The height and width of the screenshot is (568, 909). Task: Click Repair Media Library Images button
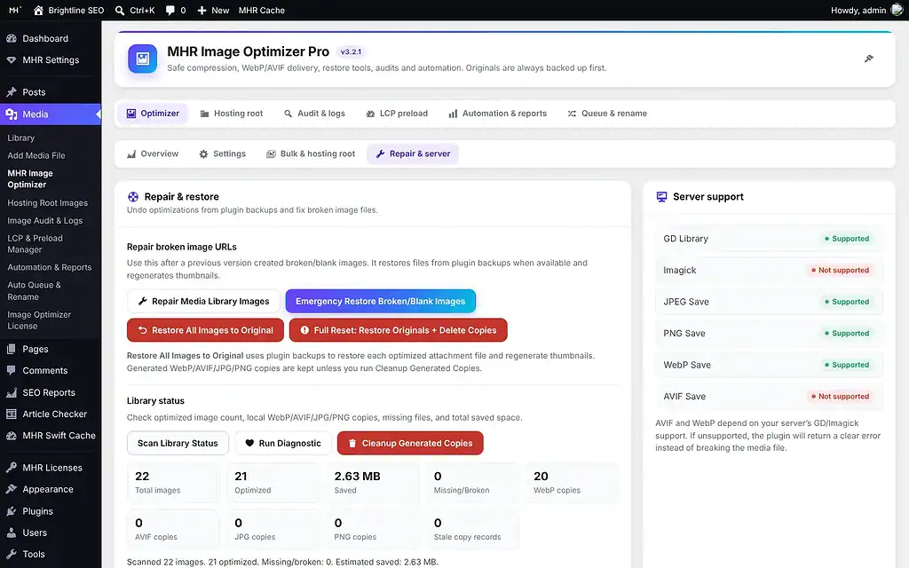[203, 302]
